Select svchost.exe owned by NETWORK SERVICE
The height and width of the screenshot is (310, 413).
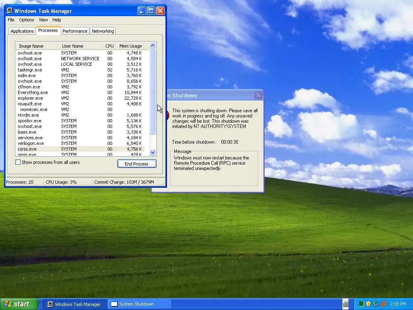click(x=80, y=59)
